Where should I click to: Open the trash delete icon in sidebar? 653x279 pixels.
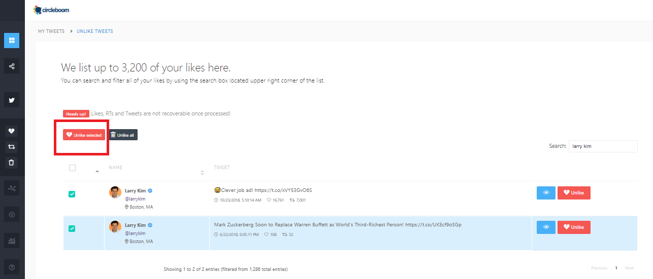pyautogui.click(x=12, y=163)
